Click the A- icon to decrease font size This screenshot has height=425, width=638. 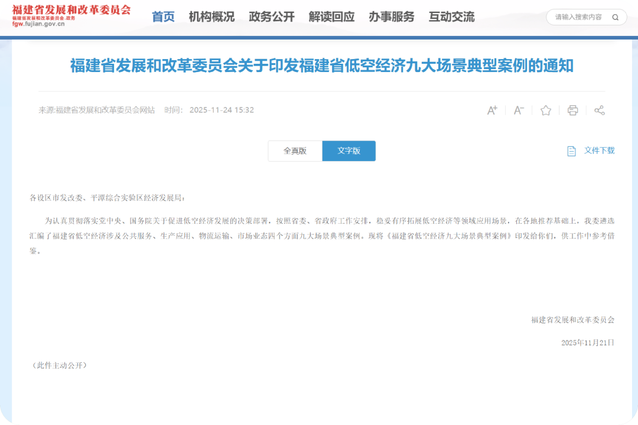pyautogui.click(x=518, y=110)
